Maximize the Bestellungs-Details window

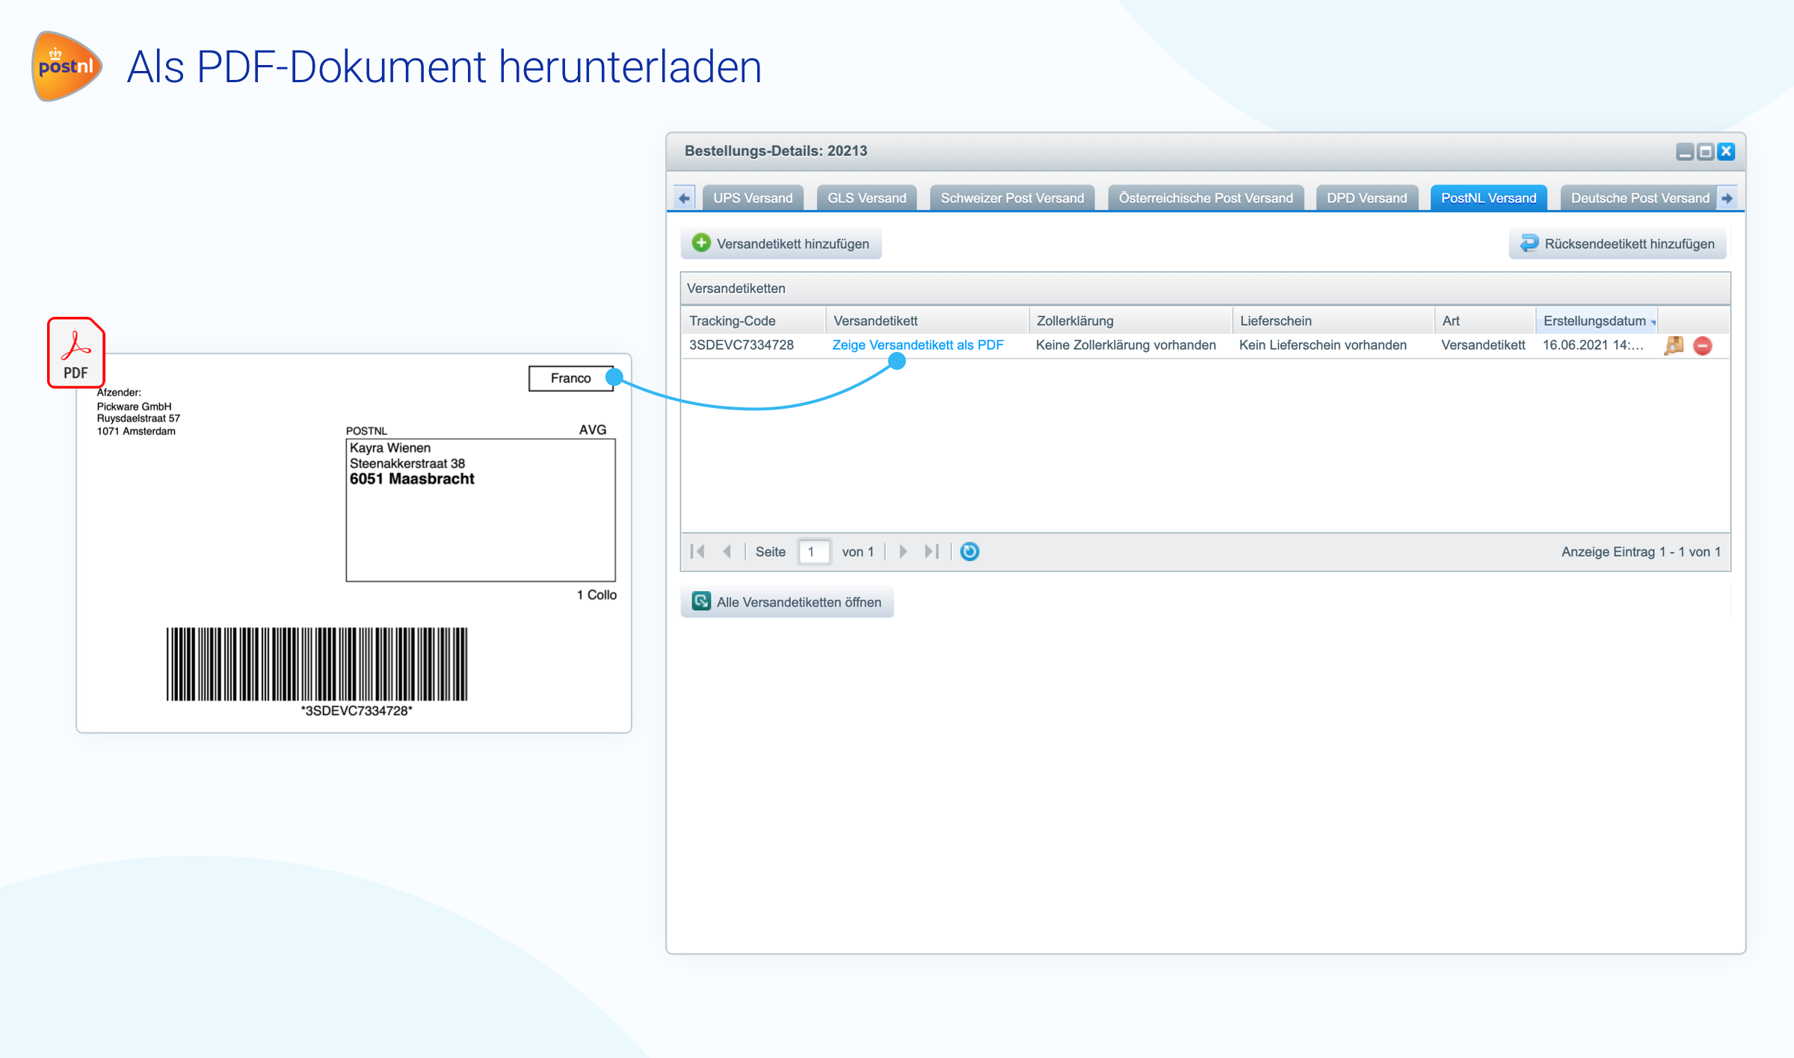(x=1706, y=152)
